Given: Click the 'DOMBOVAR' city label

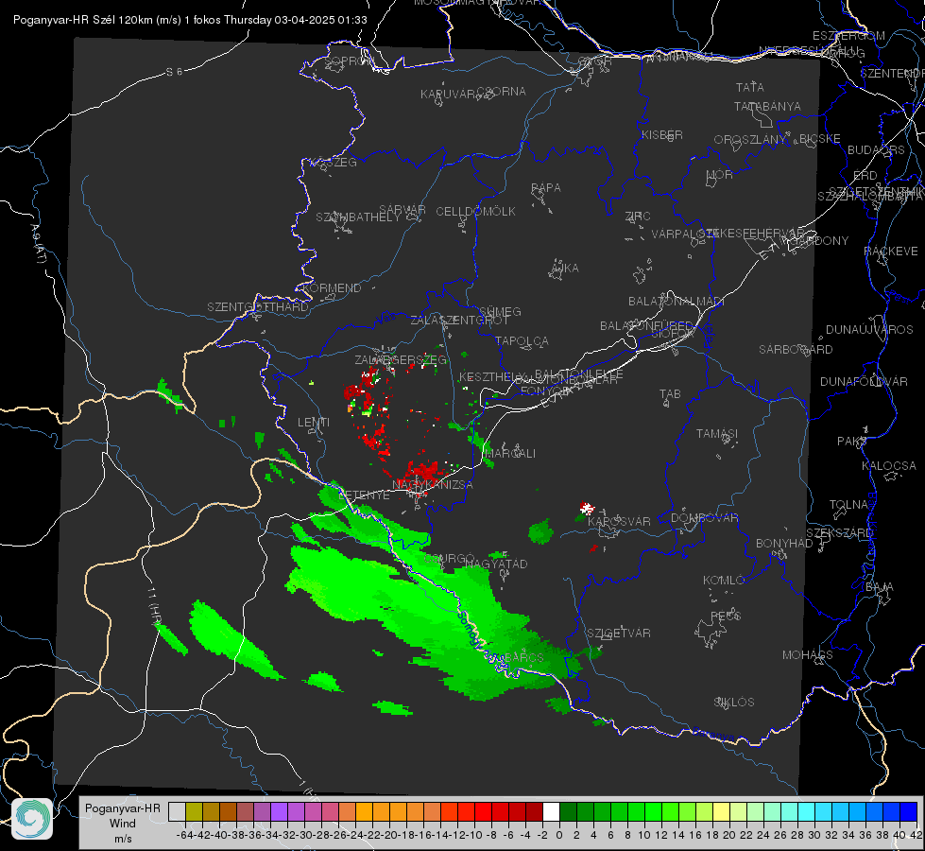Looking at the screenshot, I should pos(704,517).
